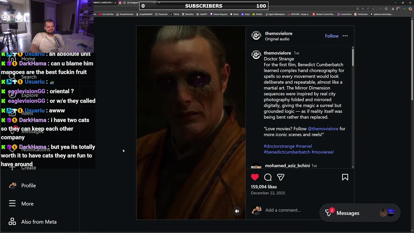Open the Connections bookmark

344,14
